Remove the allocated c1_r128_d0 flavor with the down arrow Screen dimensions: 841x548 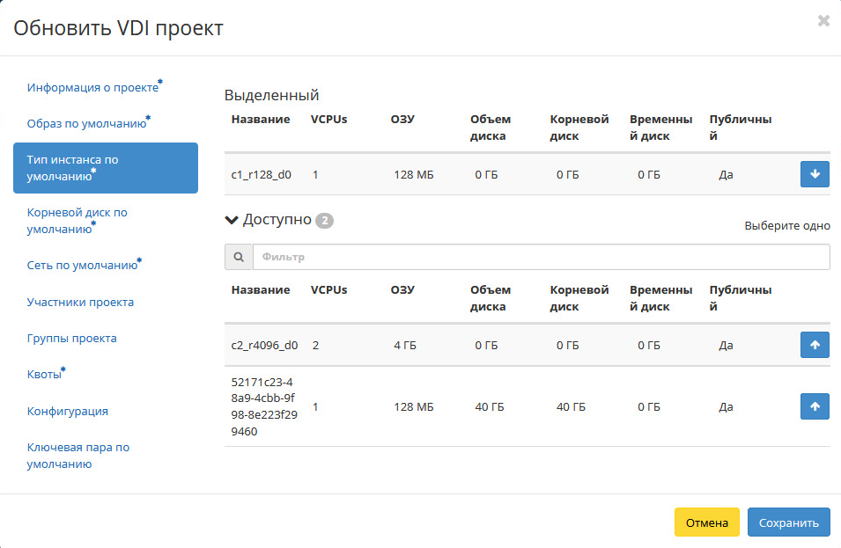coord(815,174)
